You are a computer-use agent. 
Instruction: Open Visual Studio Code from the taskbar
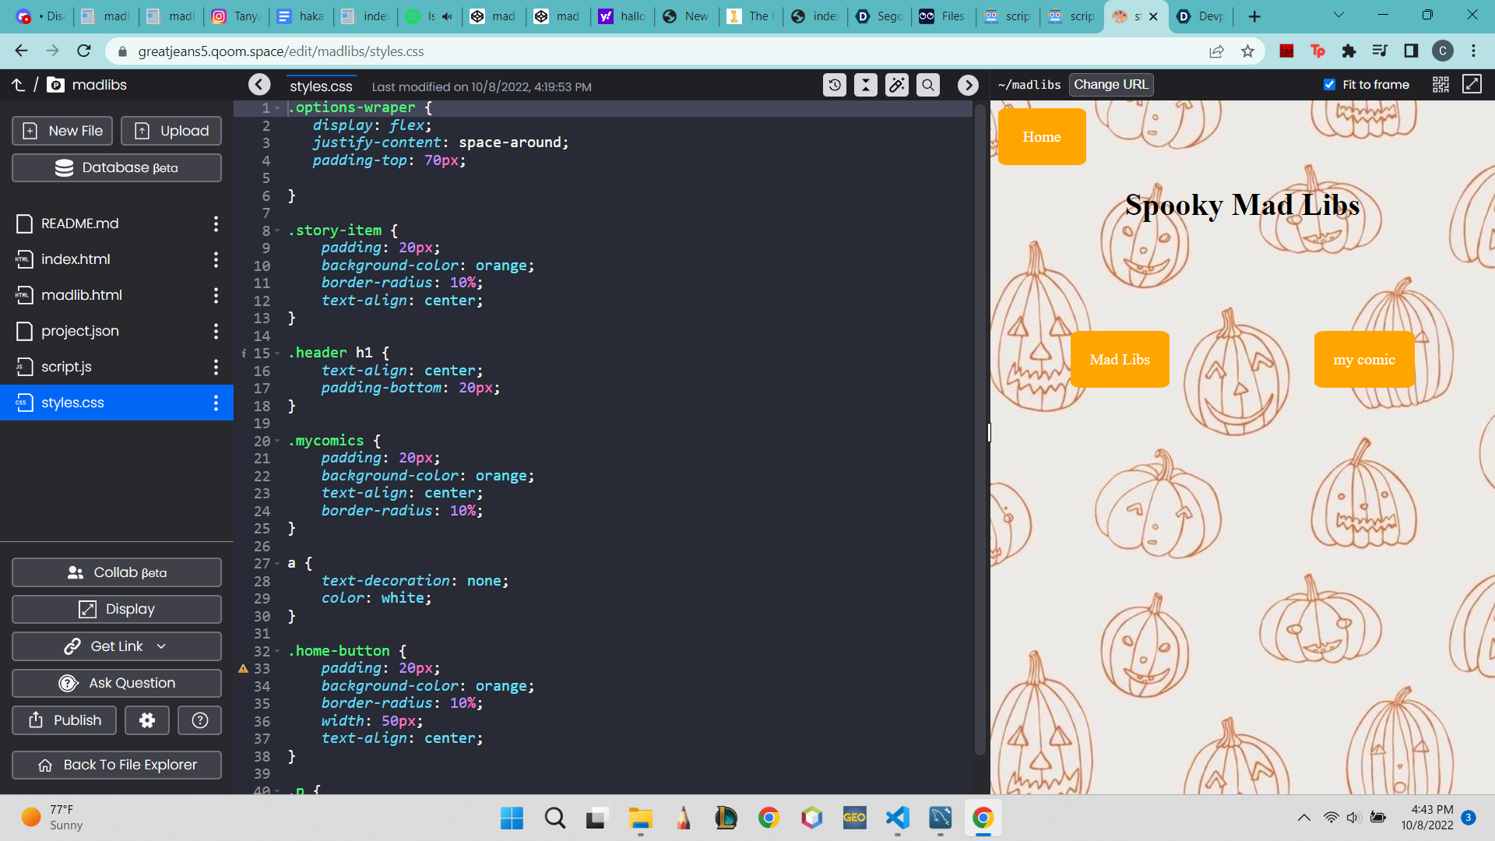[x=897, y=818]
